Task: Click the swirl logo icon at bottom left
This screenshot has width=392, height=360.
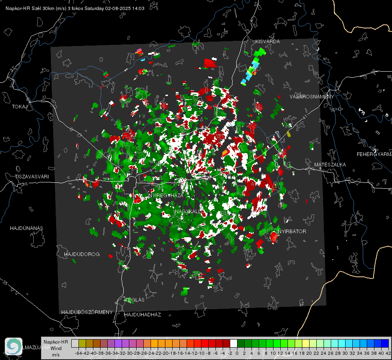Action: (14, 346)
